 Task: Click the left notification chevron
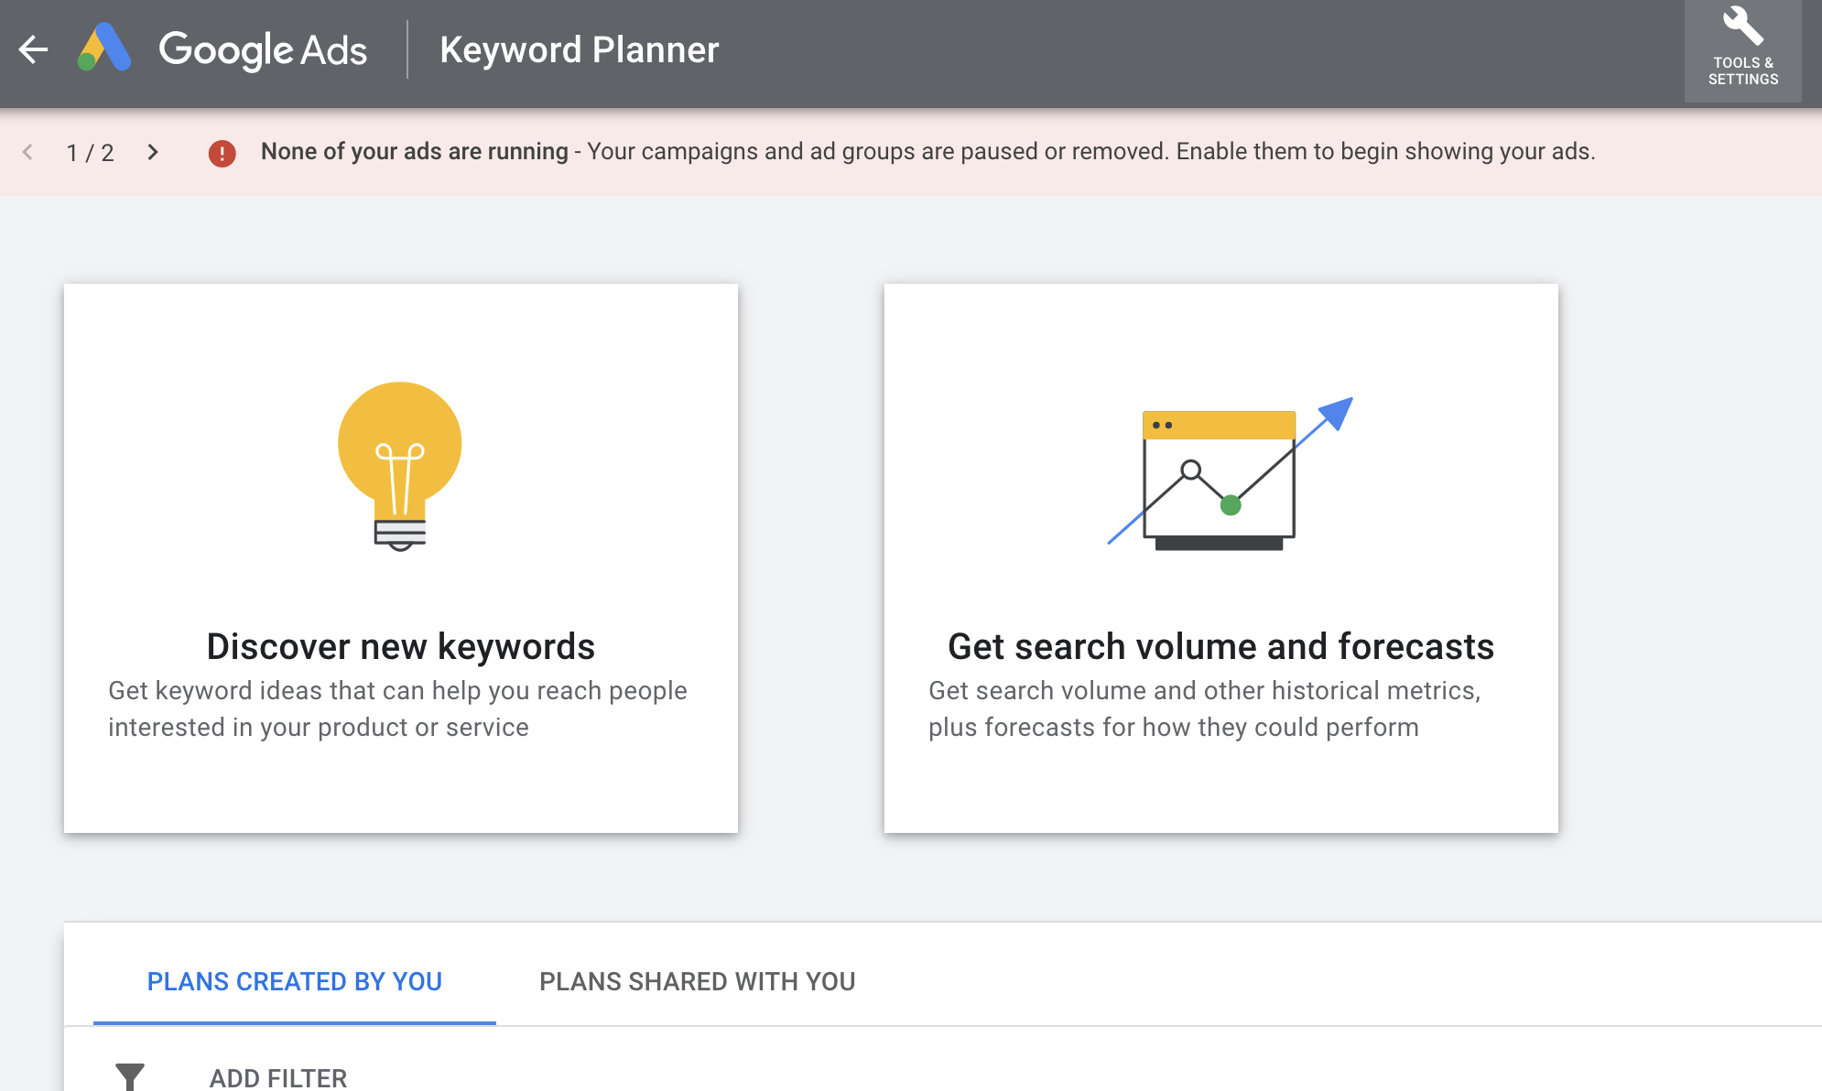(x=29, y=153)
